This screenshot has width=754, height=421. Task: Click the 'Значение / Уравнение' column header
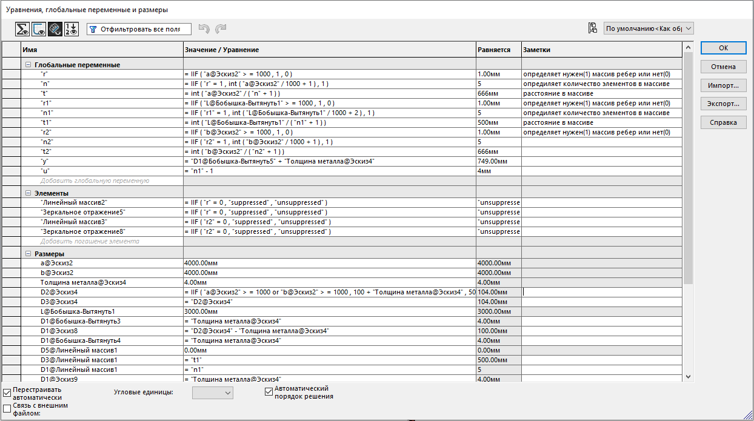(x=330, y=50)
